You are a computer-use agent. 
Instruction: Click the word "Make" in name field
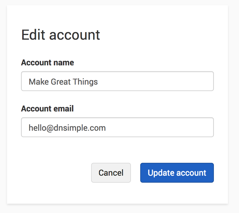point(39,81)
